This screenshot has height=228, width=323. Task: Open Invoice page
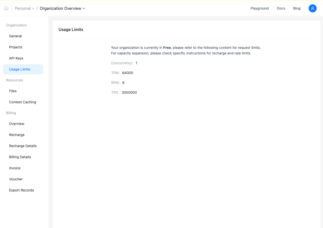coord(23,168)
